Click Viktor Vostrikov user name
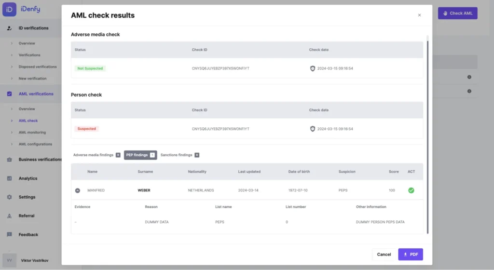 click(35, 260)
